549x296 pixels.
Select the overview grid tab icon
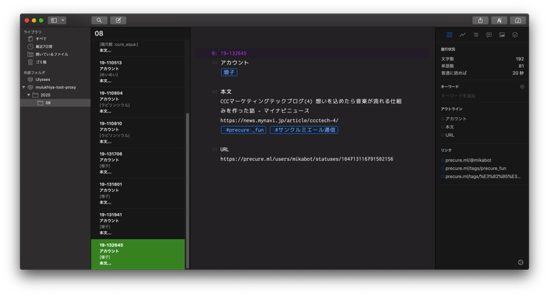click(449, 34)
